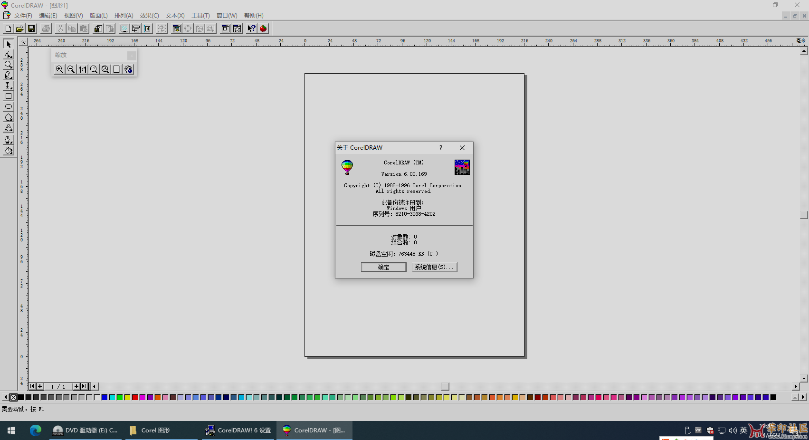Click the 系统信息(S)... button
809x440 pixels.
(x=434, y=267)
